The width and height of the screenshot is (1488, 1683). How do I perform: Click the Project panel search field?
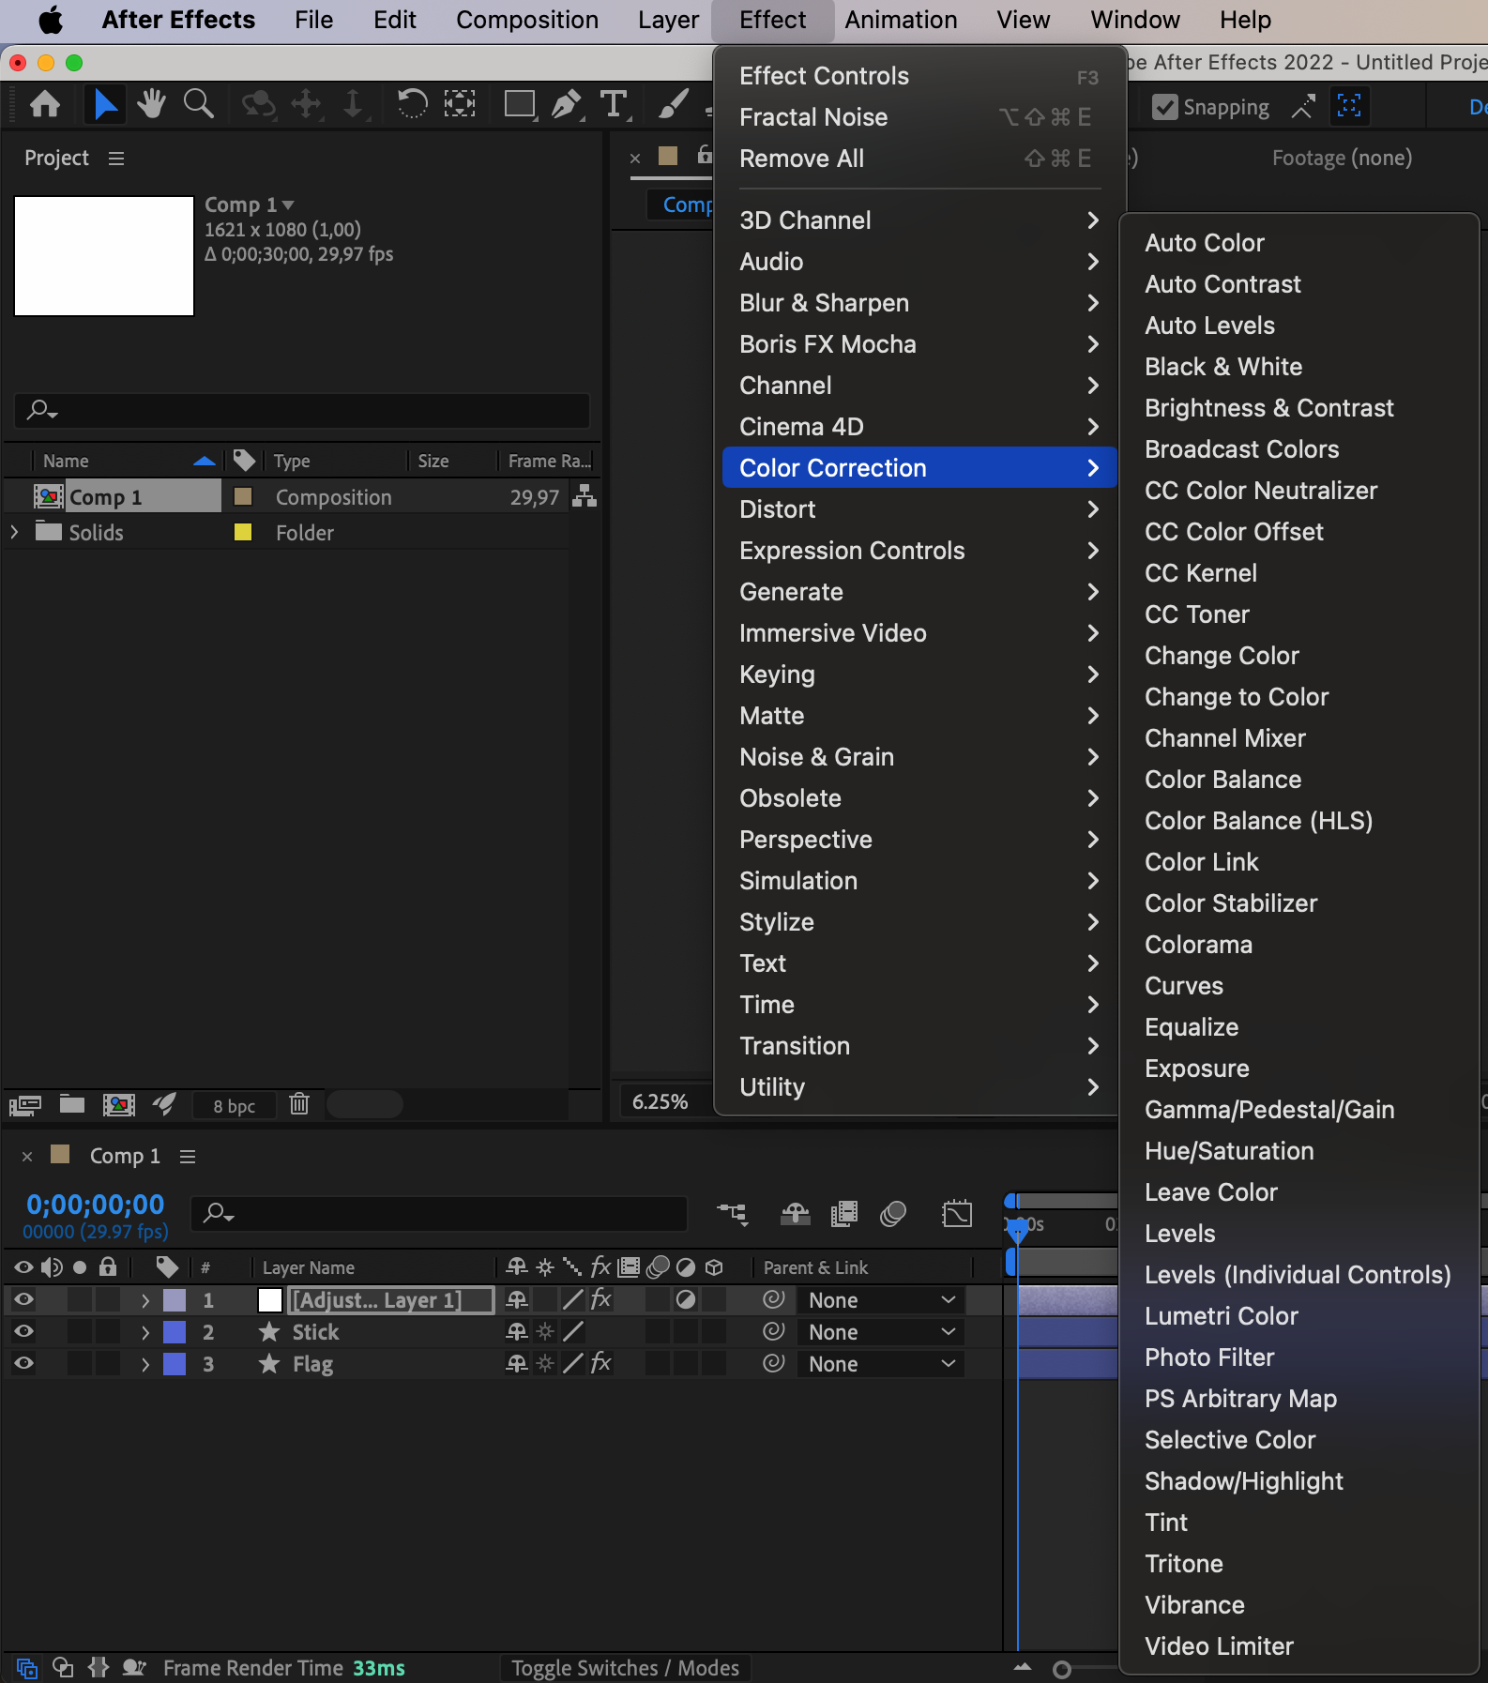(302, 410)
